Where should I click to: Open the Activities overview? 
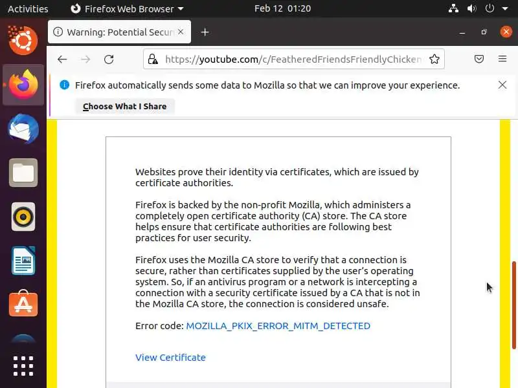pyautogui.click(x=28, y=9)
